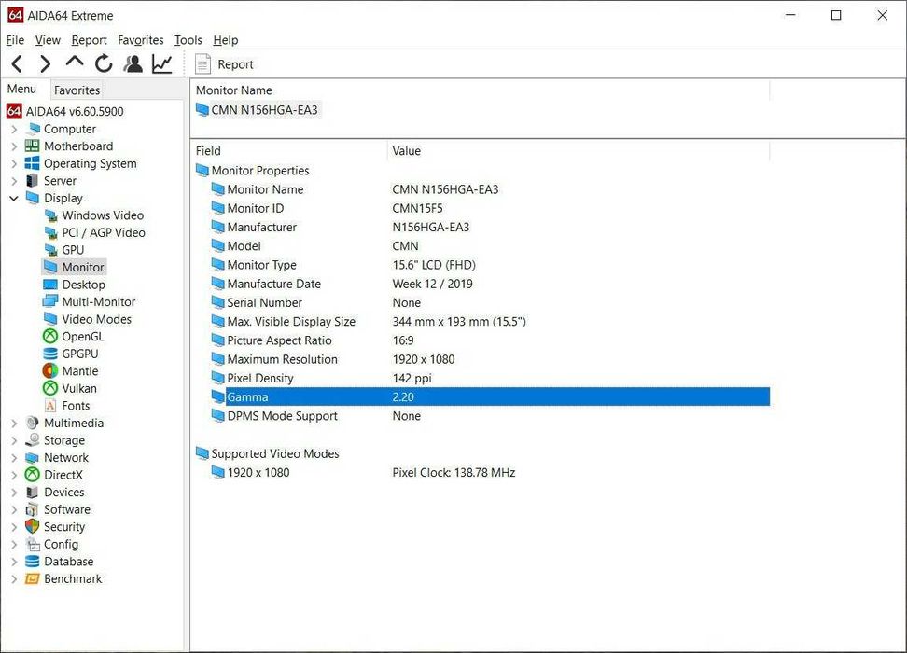Screen dimensions: 907x653
Task: Select the Monitor tree item
Action: point(74,267)
